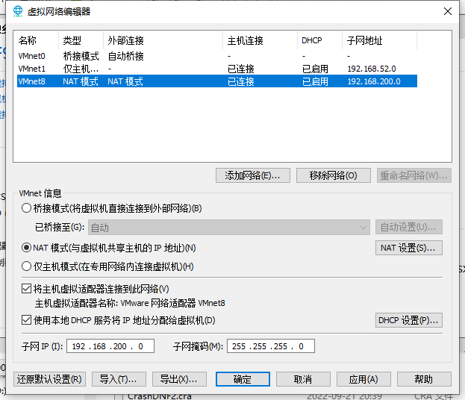Toggle 将主机虚拟适配器连接到此网络 checkbox
Image resolution: width=465 pixels, height=400 pixels.
coord(26,289)
